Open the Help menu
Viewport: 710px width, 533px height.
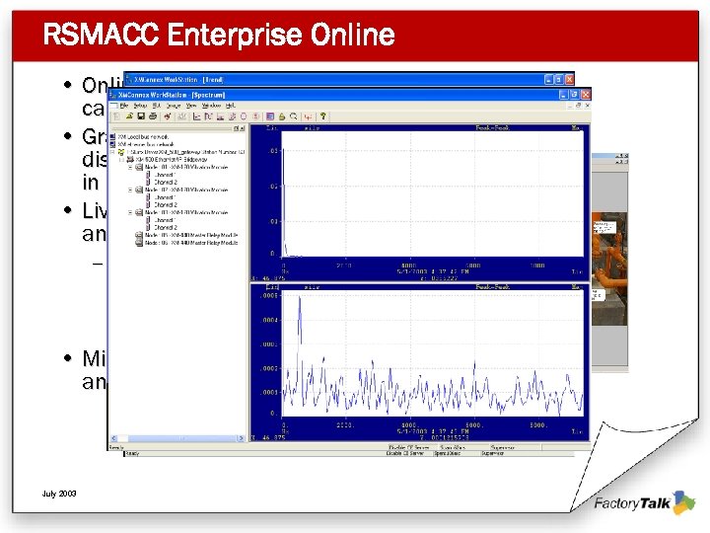(x=231, y=106)
